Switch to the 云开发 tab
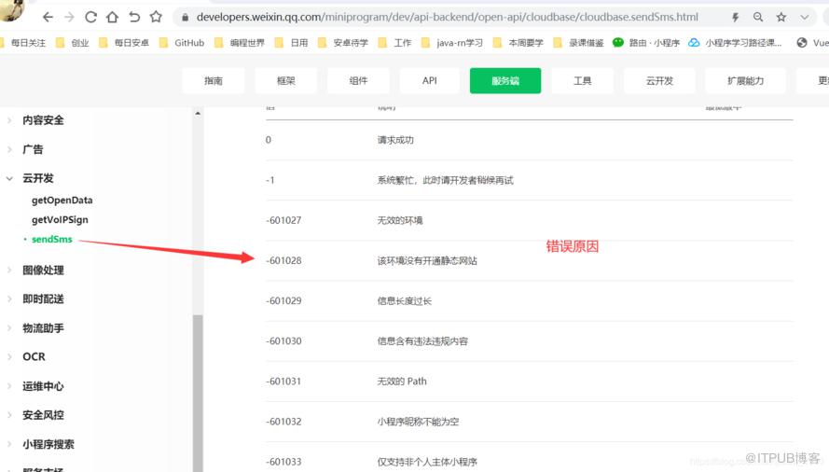Viewport: 829px width, 472px height. point(660,81)
